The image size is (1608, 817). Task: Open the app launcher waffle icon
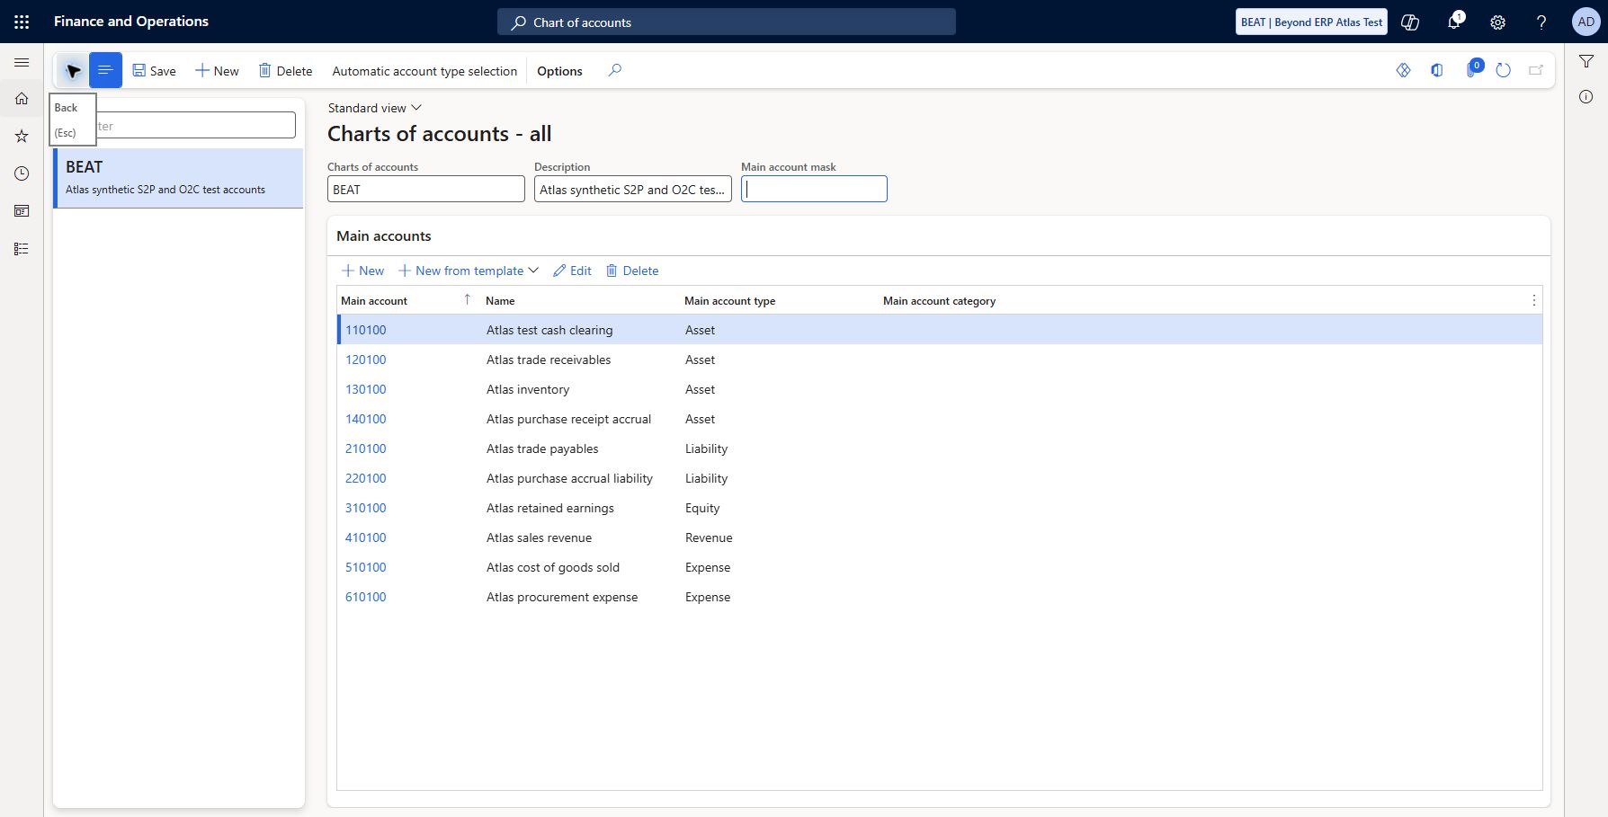(x=22, y=22)
